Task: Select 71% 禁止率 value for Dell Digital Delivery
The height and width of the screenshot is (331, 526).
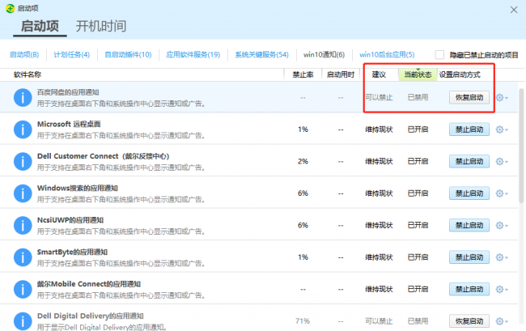Action: tap(303, 321)
